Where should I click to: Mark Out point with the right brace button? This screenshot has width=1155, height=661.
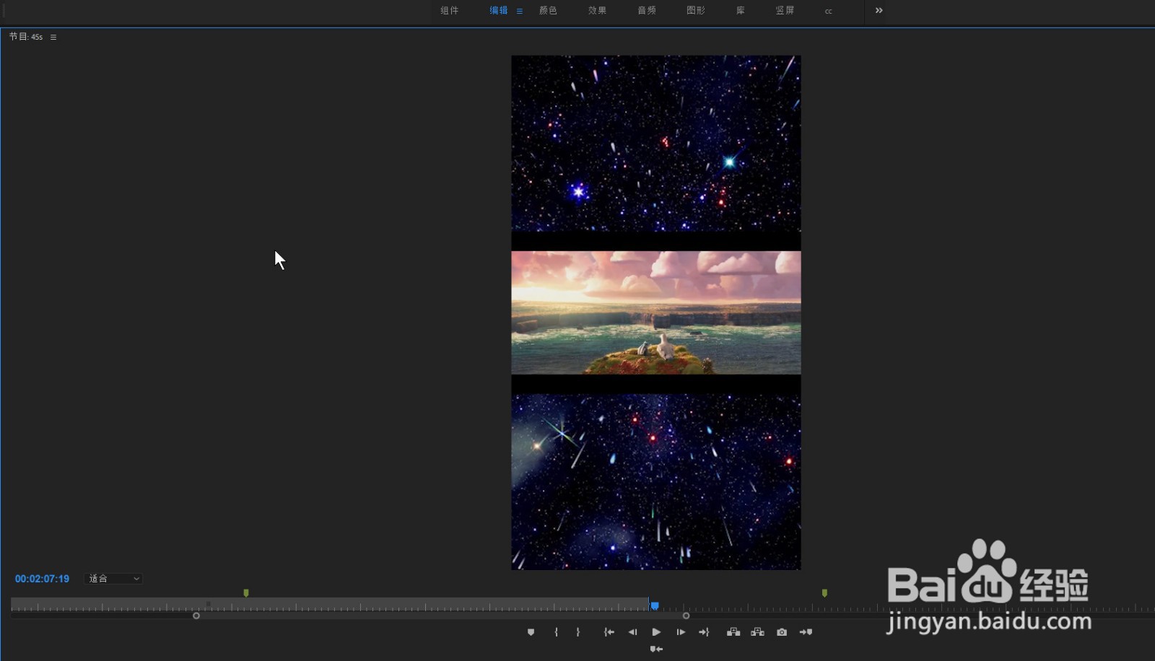[x=578, y=632]
